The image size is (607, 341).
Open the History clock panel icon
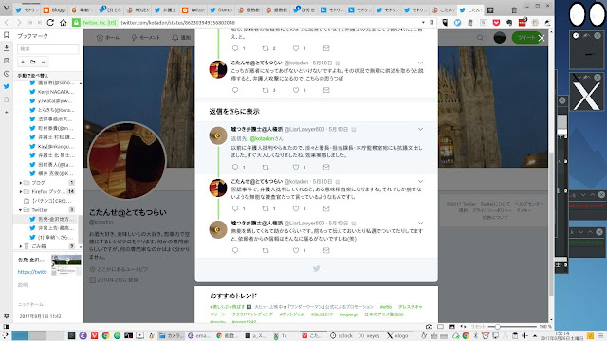(7, 74)
